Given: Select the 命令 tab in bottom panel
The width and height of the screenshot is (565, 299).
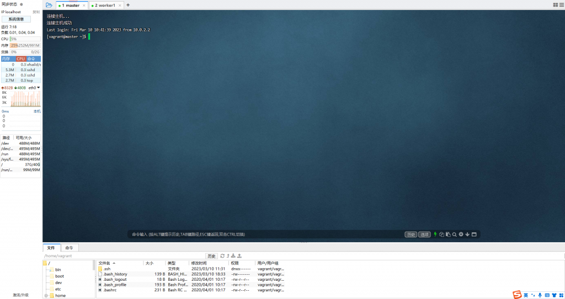Looking at the screenshot, I should (69, 248).
